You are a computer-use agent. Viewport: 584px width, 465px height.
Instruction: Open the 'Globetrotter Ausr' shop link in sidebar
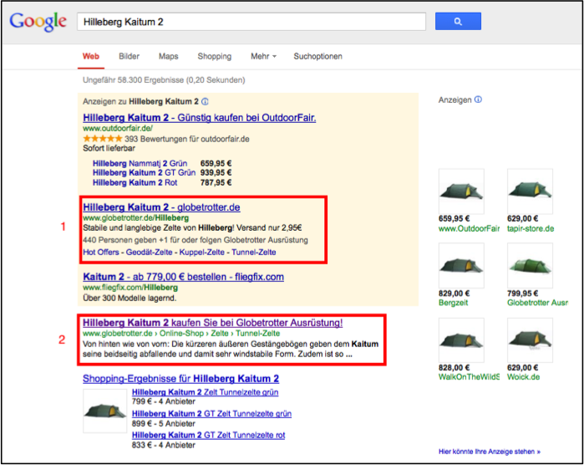pyautogui.click(x=537, y=303)
